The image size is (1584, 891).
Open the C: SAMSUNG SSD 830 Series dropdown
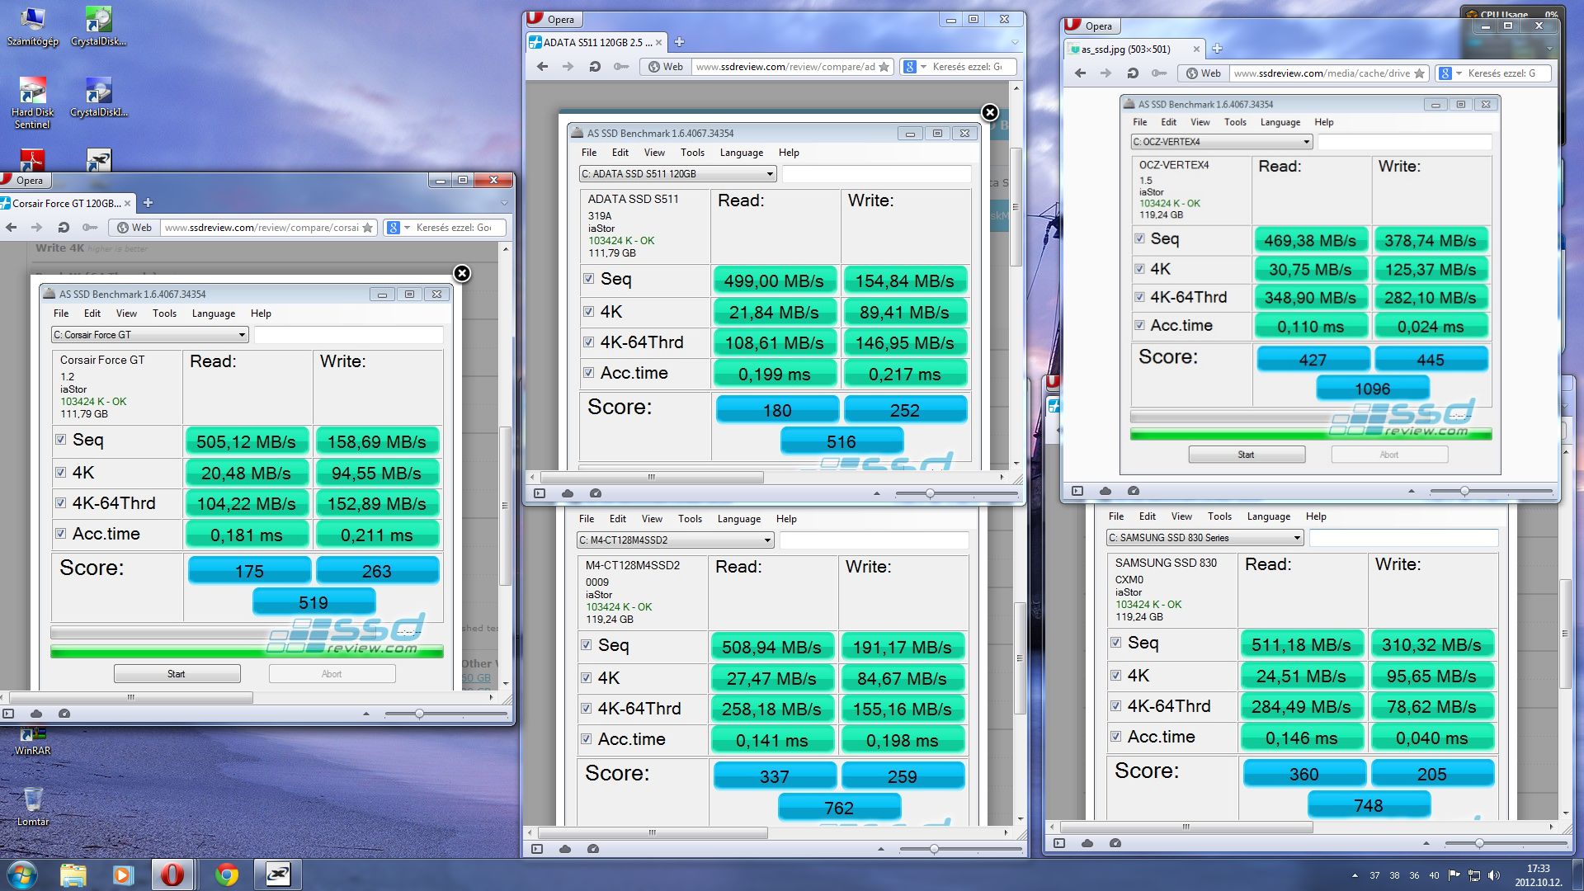(1296, 538)
